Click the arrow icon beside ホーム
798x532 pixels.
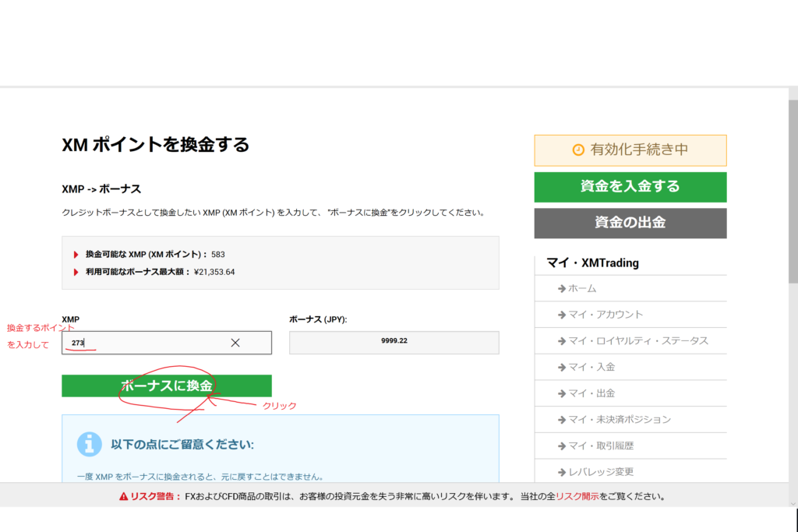click(561, 288)
